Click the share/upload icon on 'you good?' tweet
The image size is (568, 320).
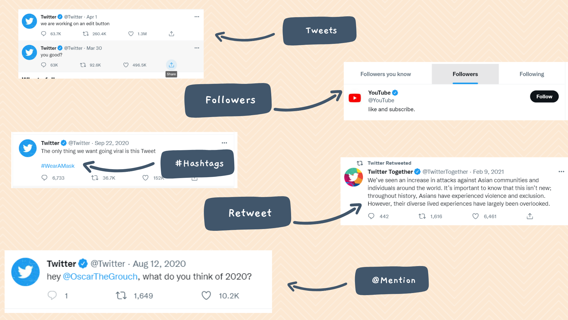pyautogui.click(x=171, y=65)
